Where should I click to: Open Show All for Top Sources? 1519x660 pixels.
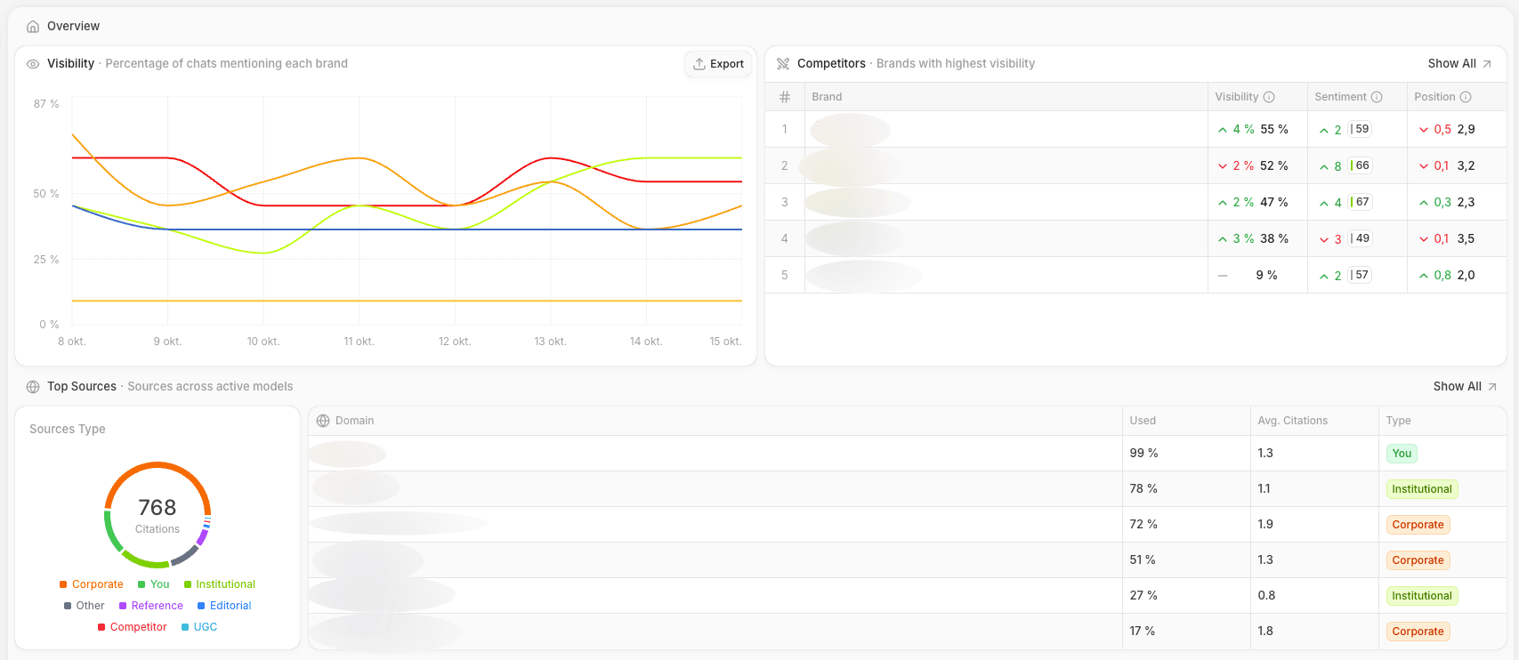coord(1465,387)
